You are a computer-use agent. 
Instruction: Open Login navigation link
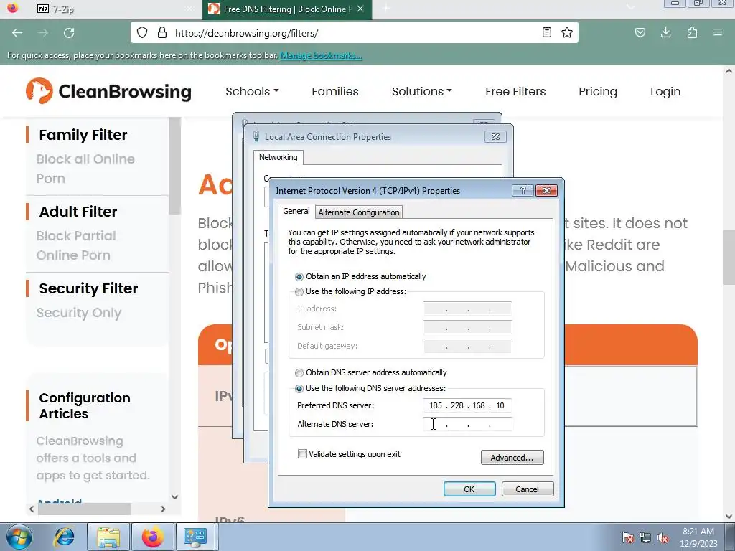pos(665,91)
